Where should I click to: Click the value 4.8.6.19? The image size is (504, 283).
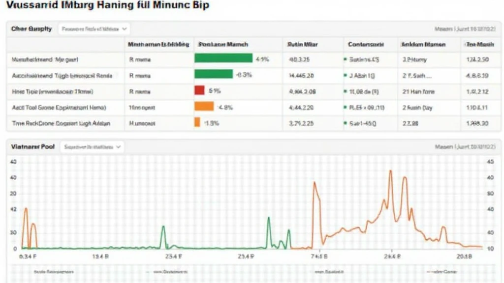(x=477, y=76)
